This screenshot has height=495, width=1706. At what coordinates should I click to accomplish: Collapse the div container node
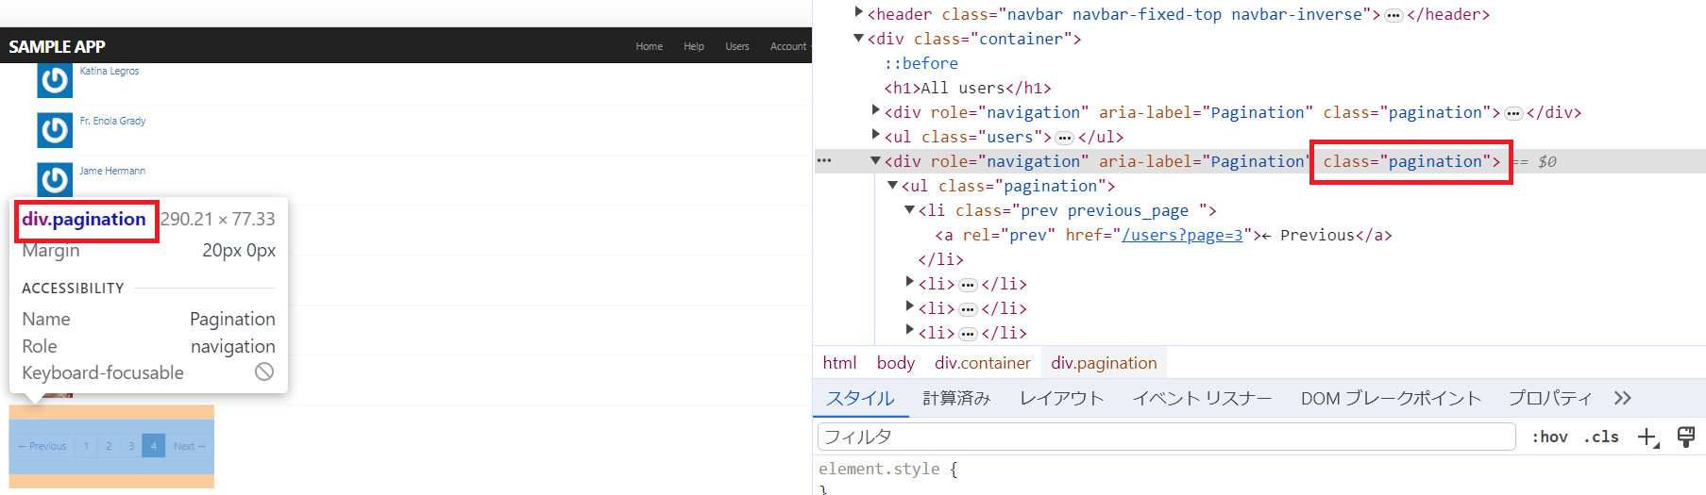coord(859,39)
